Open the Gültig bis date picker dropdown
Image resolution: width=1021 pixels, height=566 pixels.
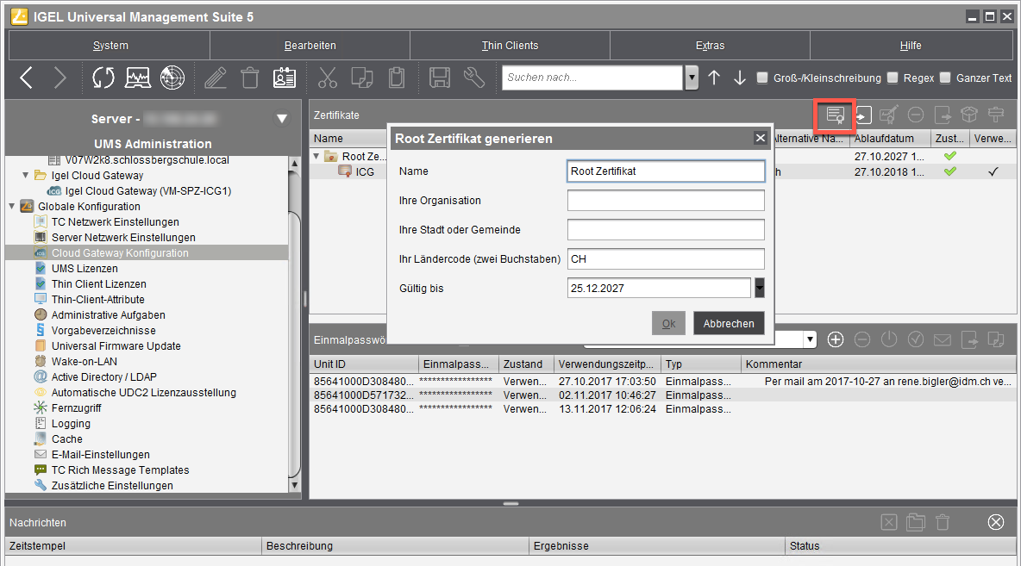click(x=759, y=288)
